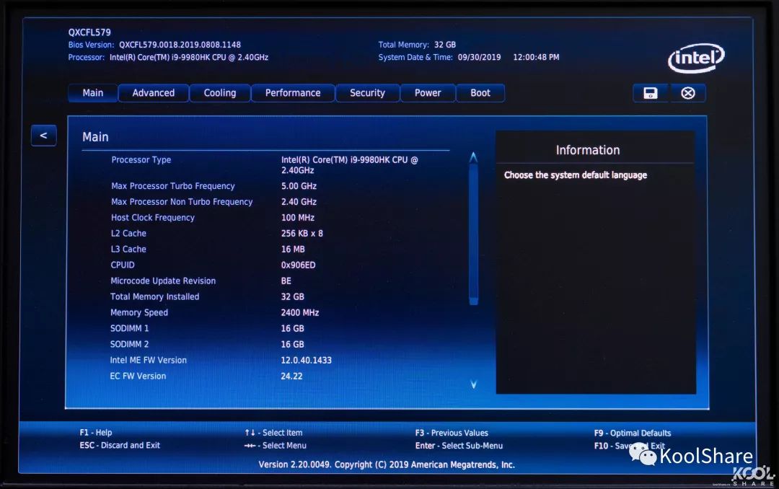Click F9 - Optimal Defaults
This screenshot has height=489, width=779.
(633, 433)
